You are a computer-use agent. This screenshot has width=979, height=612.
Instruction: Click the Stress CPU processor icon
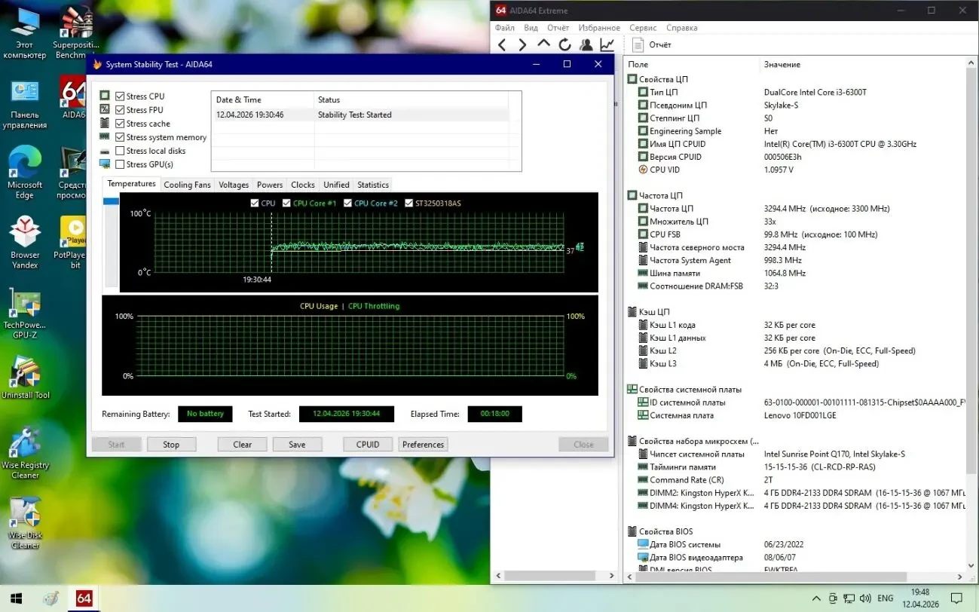click(x=103, y=96)
